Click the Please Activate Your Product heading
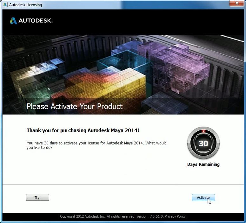Image resolution: width=246 pixels, height=223 pixels. (x=75, y=106)
